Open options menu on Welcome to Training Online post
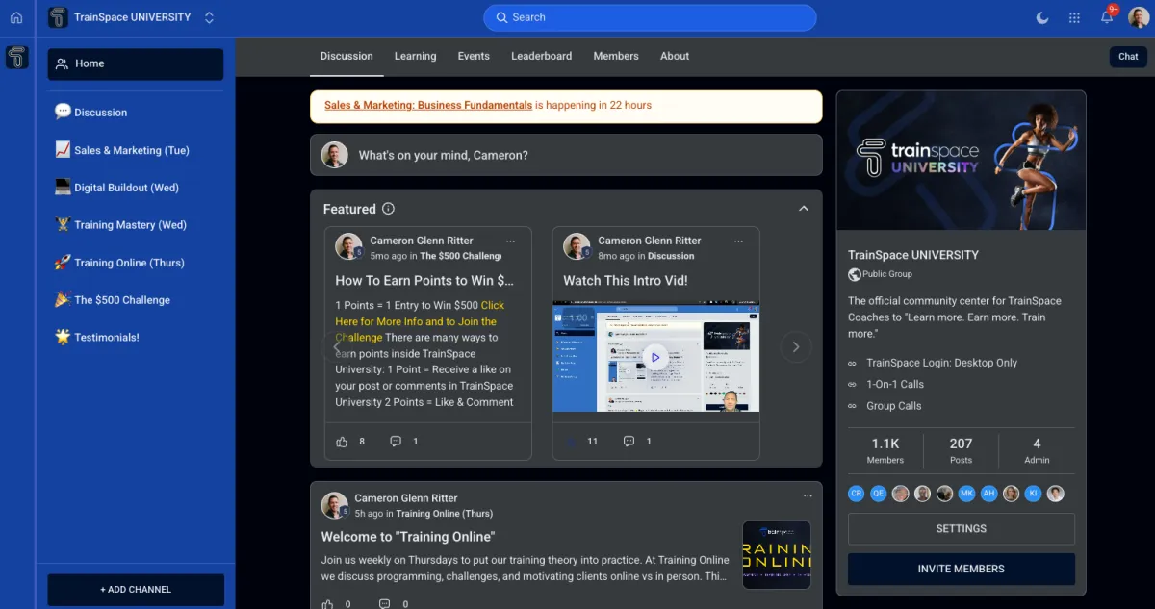This screenshot has width=1155, height=609. (808, 496)
